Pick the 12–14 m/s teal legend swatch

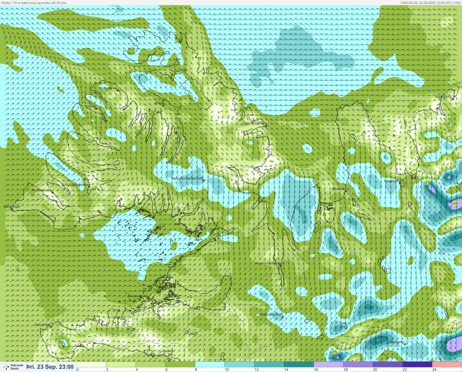[269, 364]
